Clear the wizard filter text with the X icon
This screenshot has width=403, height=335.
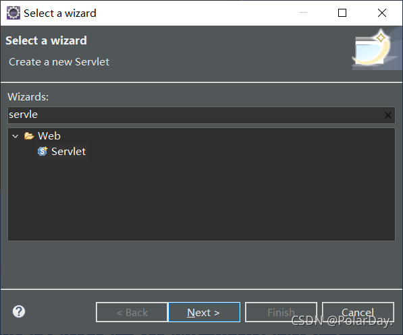(x=388, y=115)
